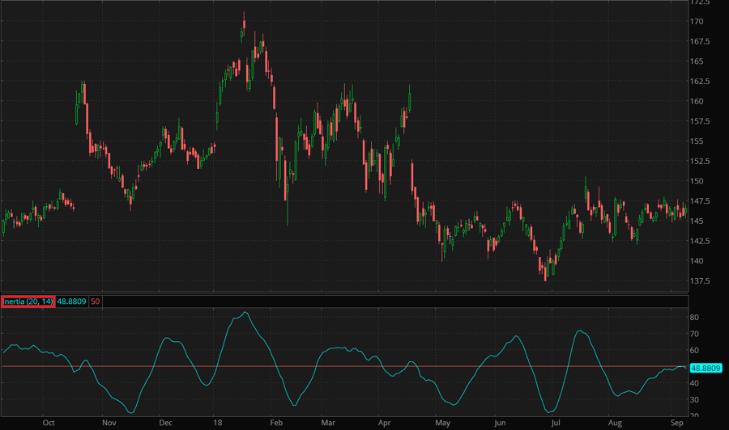Click the 18 year marker on time axis
This screenshot has height=430, width=729.
[217, 423]
